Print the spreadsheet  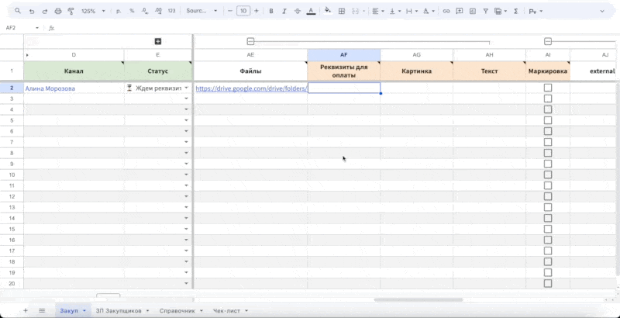click(x=58, y=11)
